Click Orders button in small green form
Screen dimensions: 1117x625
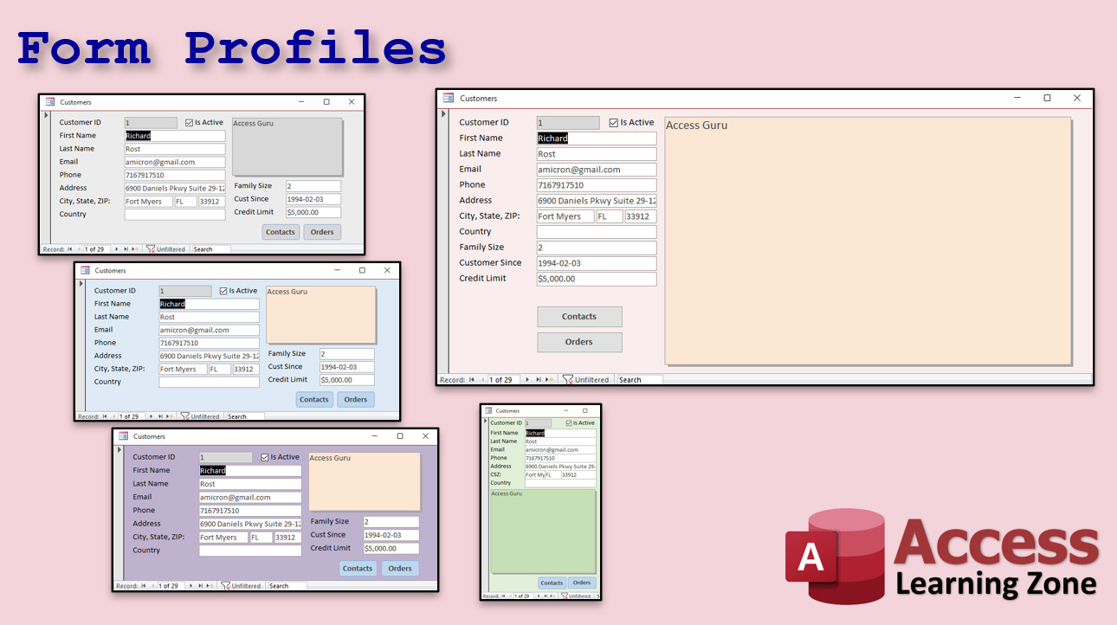click(x=582, y=583)
